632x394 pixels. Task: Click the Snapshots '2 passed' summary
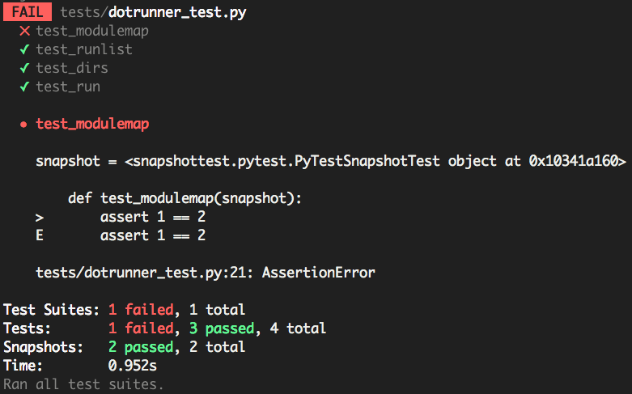tap(141, 347)
